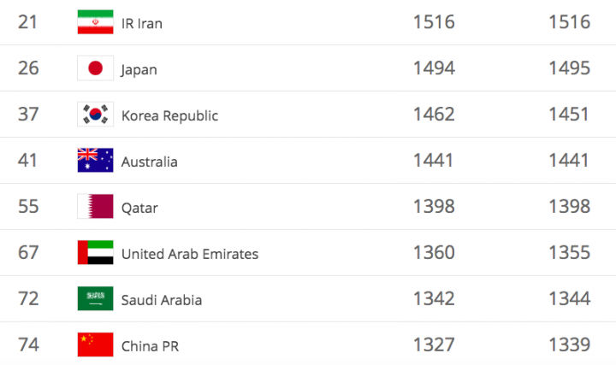Screen dimensions: 616x365
Task: Select the United Arab Emirates flag
Action: pos(95,253)
